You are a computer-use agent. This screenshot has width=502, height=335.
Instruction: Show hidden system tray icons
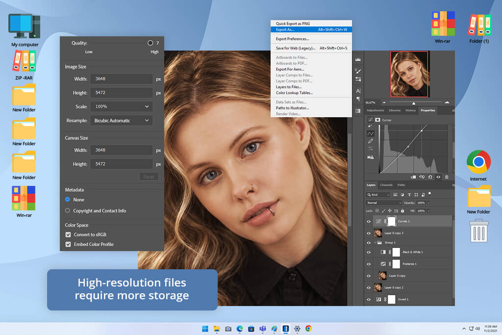click(x=464, y=329)
